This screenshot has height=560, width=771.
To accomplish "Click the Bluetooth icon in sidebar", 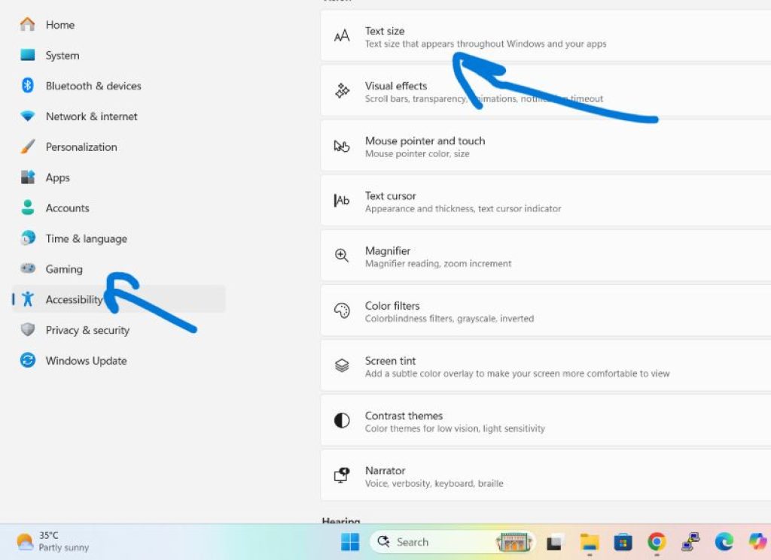I will coord(28,86).
